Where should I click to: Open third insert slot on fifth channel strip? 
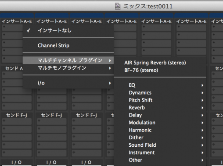[156, 43]
